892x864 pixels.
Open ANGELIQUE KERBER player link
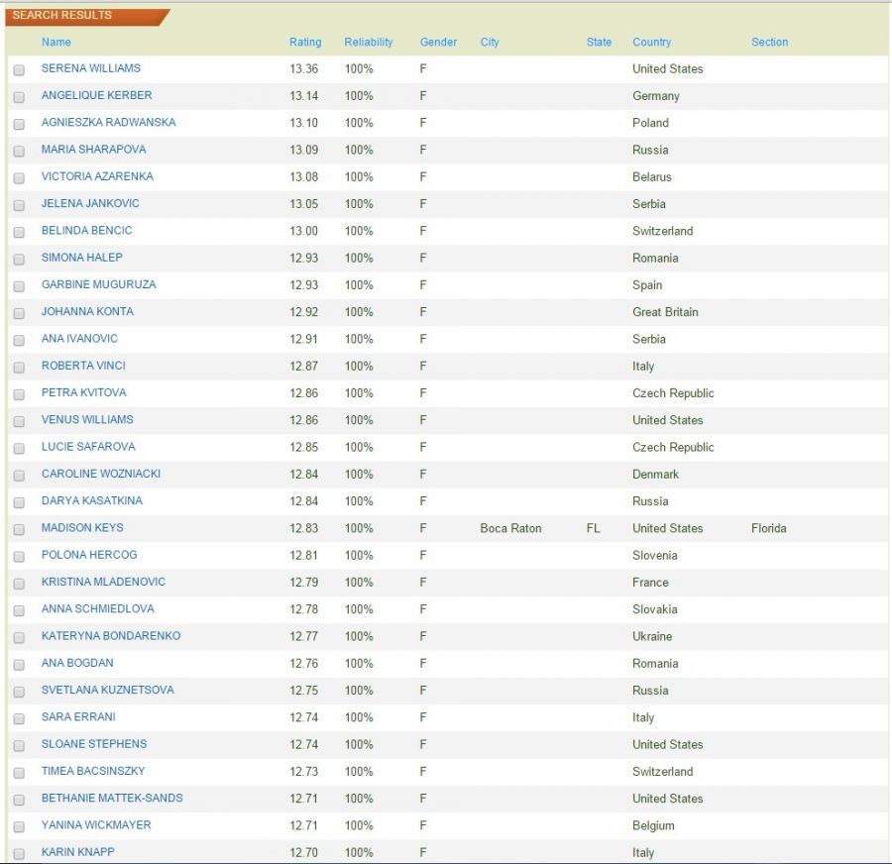point(96,95)
